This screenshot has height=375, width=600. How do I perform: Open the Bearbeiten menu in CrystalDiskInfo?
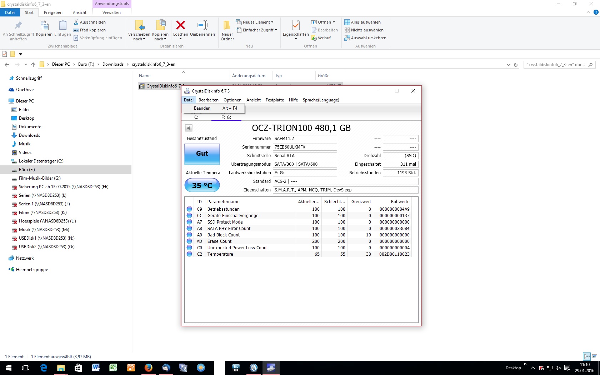click(209, 100)
